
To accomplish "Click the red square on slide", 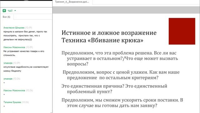I will coord(182,31).
